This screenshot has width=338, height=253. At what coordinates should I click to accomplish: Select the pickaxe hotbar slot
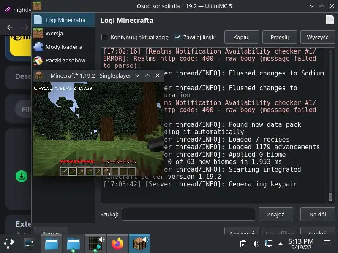[72, 172]
